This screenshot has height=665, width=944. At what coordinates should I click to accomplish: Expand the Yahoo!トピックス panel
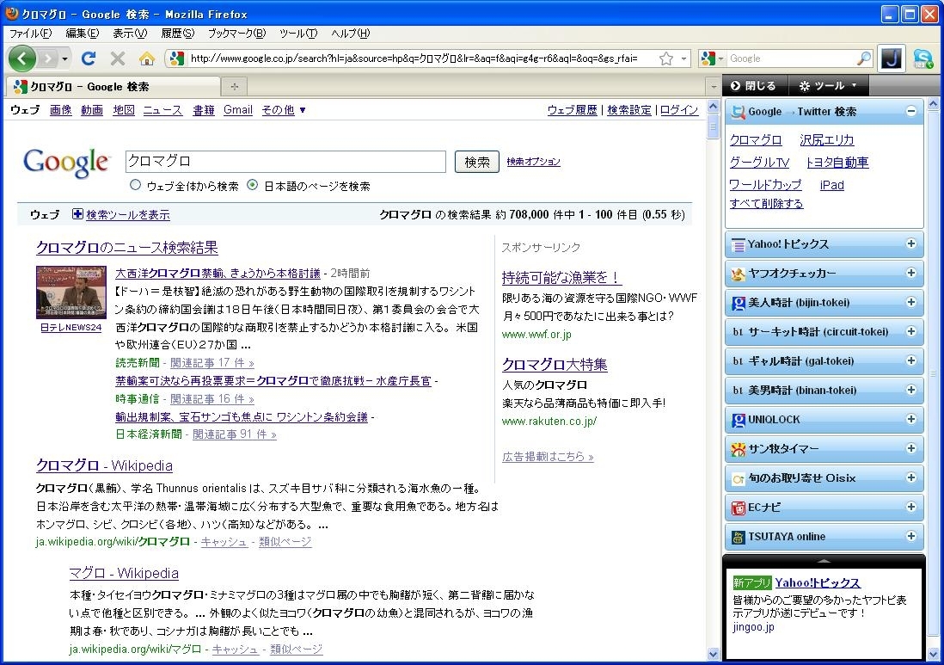910,243
